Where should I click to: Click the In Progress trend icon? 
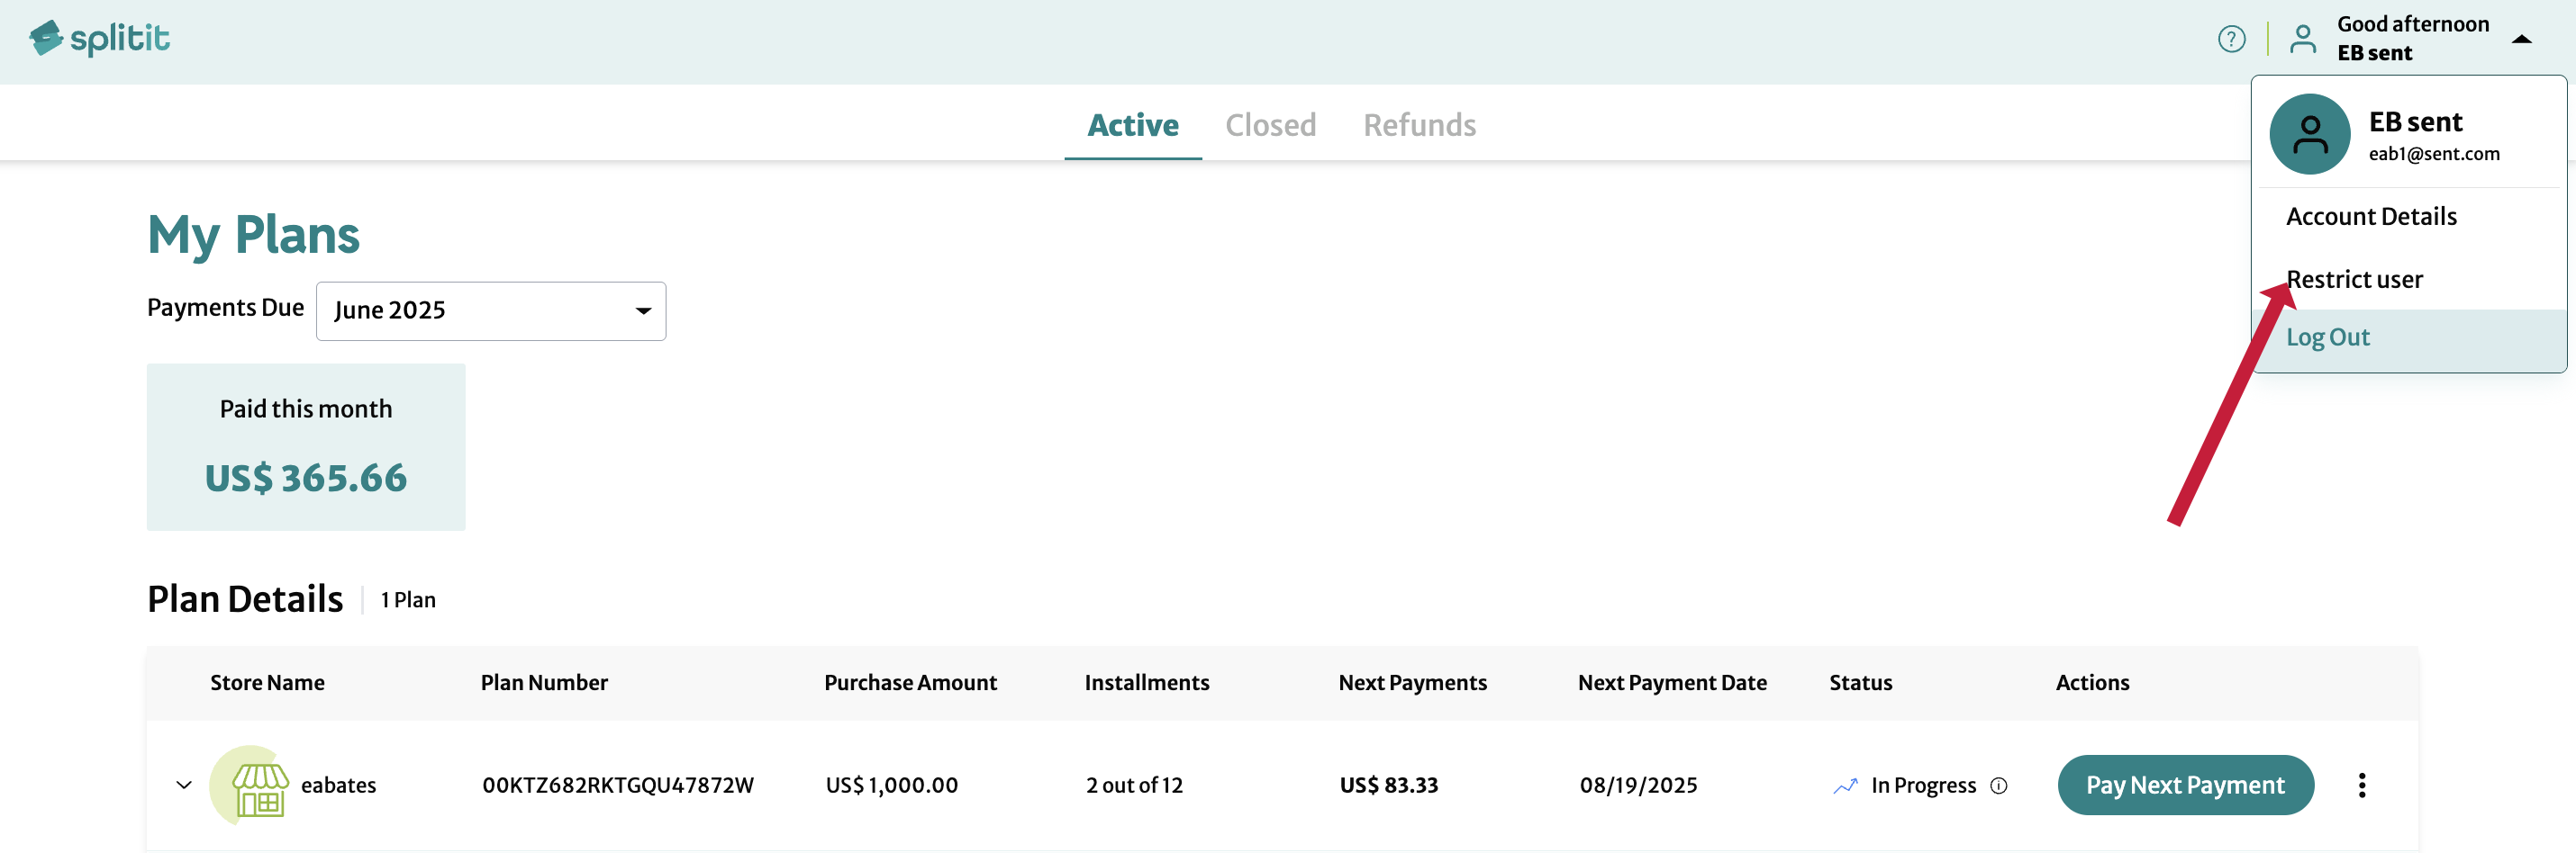pyautogui.click(x=1845, y=786)
